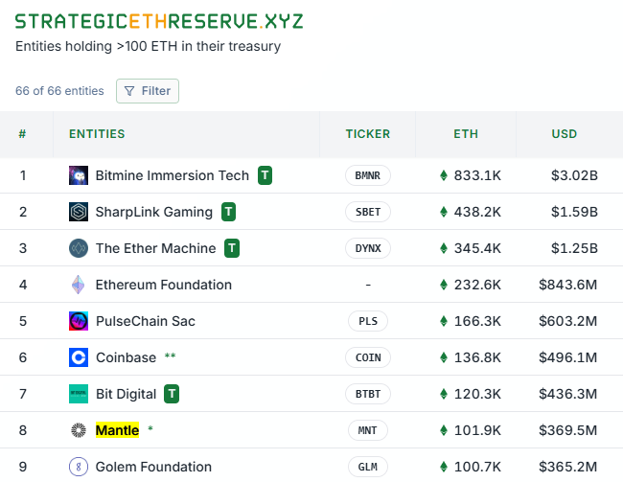Open the Filter button
Screen dimensions: 623x482
(148, 91)
